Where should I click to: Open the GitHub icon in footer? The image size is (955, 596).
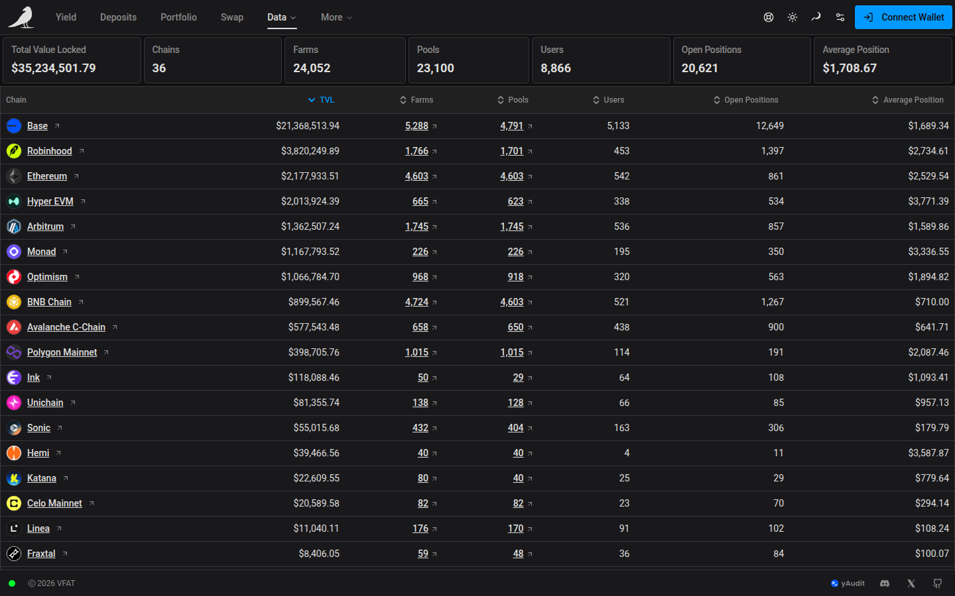[x=938, y=583]
